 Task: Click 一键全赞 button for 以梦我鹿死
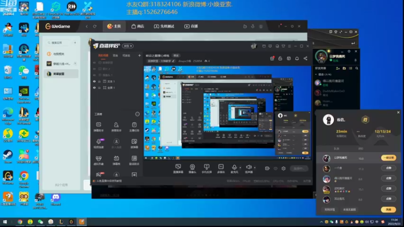pos(388,158)
